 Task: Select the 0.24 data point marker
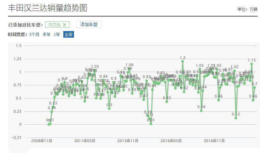click(52, 112)
